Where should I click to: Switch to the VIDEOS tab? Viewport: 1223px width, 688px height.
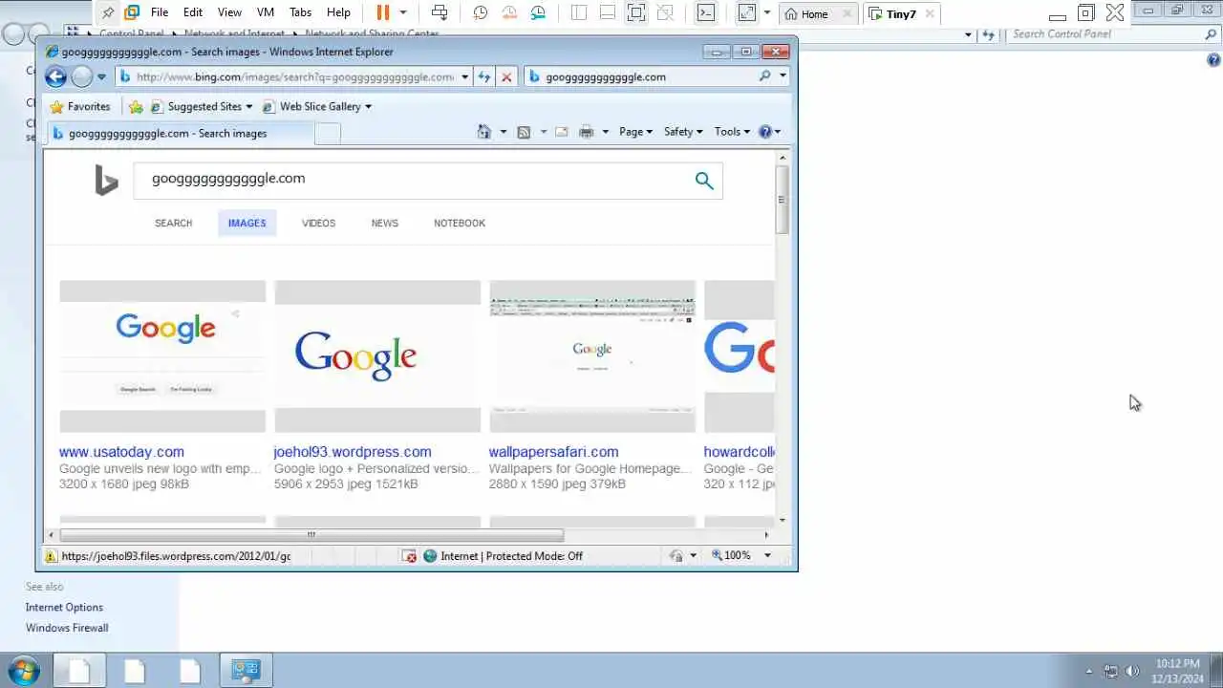pos(318,223)
